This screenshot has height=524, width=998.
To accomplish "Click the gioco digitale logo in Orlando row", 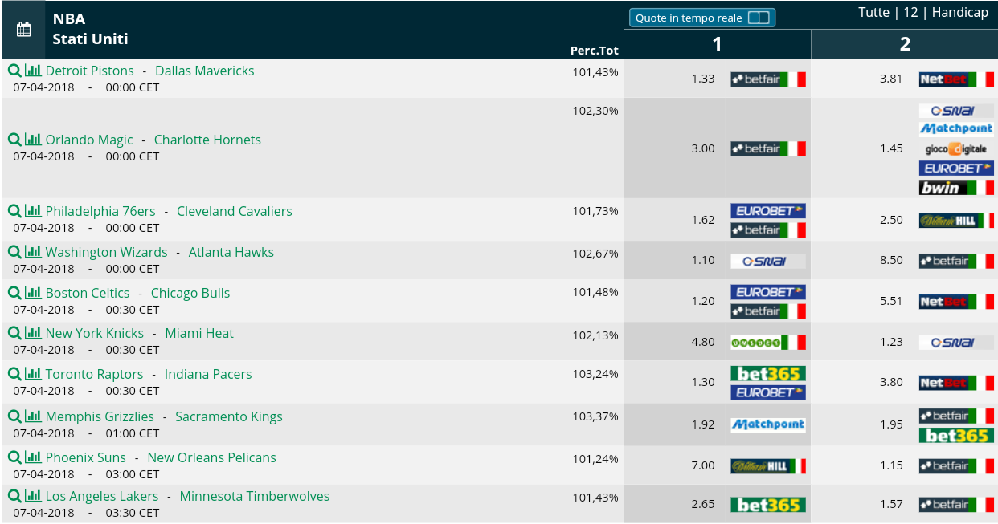I will [956, 148].
